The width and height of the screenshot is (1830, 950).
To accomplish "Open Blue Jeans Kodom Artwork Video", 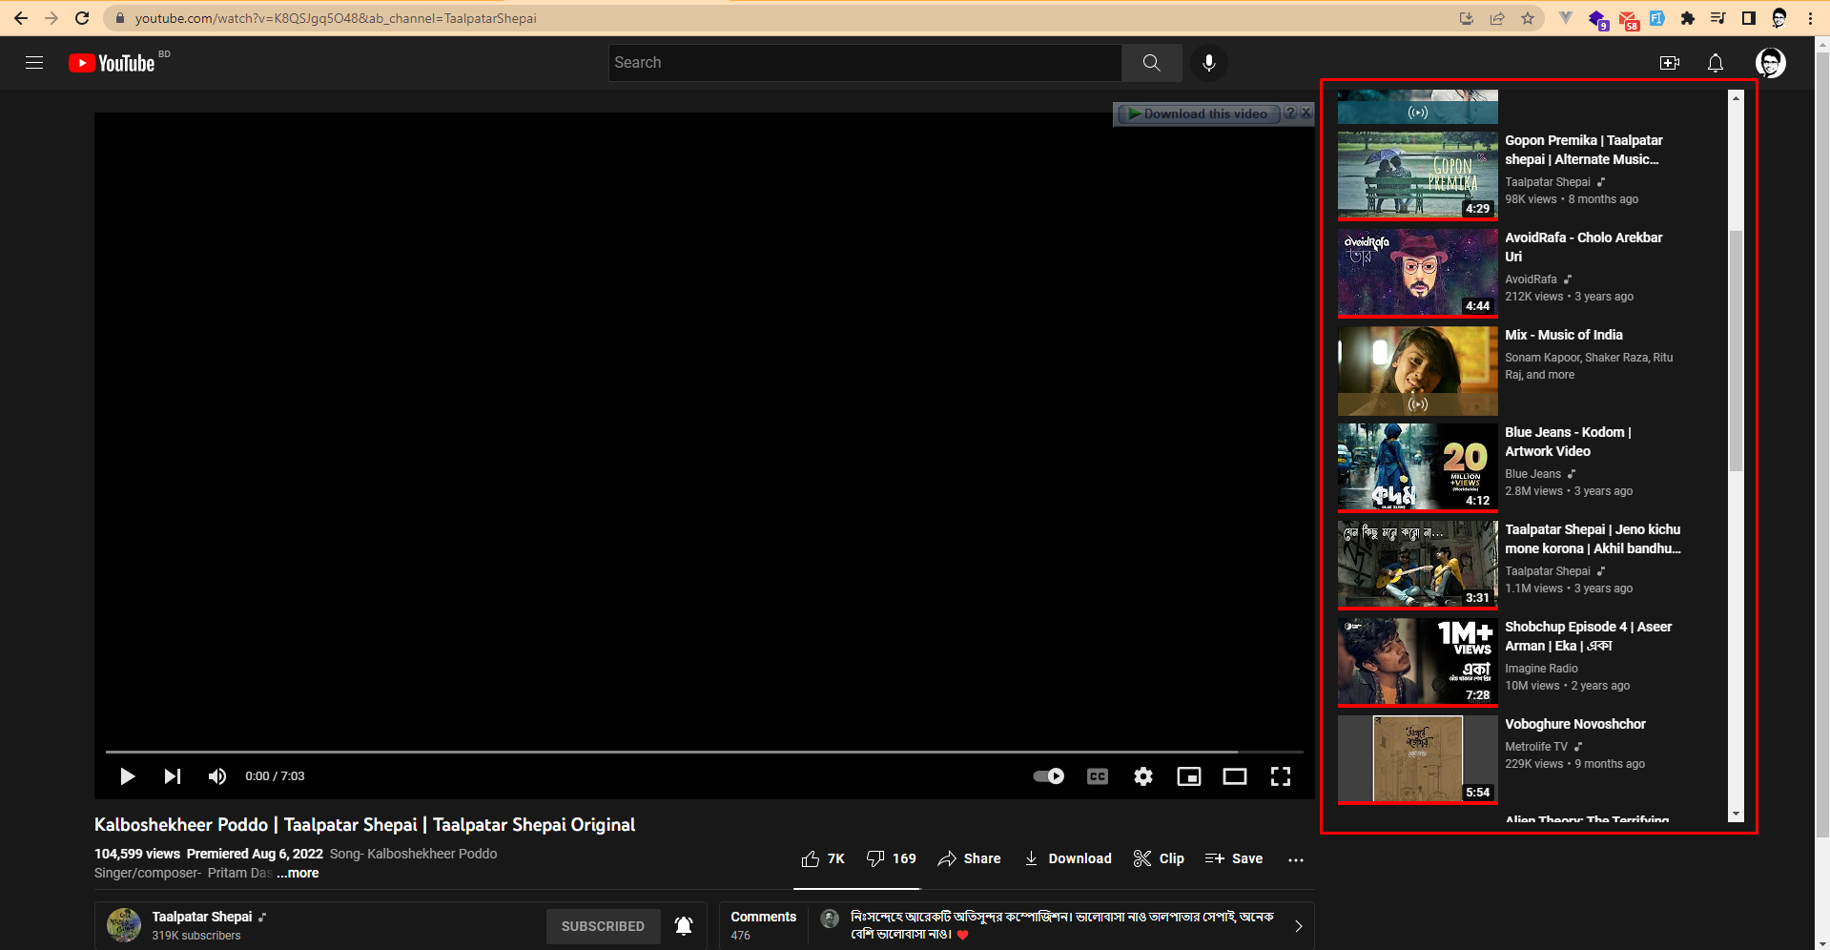I will pyautogui.click(x=1568, y=442).
